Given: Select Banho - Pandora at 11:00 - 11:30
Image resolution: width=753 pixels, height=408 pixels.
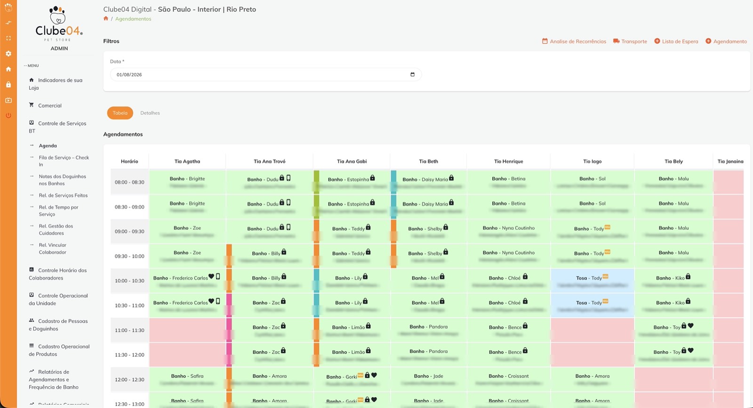Looking at the screenshot, I should [x=428, y=330].
